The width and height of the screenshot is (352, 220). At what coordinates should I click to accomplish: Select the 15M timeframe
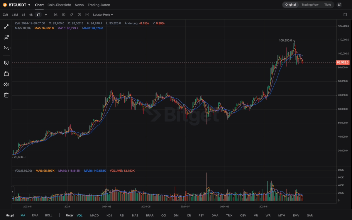tap(15, 15)
